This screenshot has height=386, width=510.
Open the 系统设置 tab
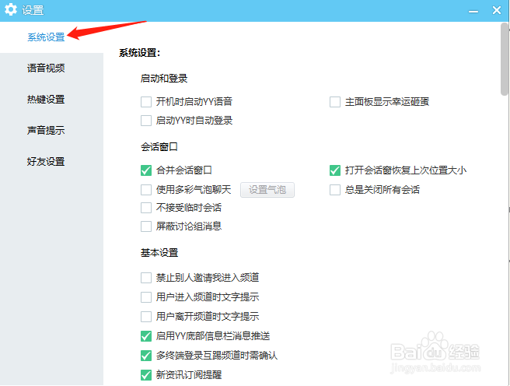(x=46, y=37)
